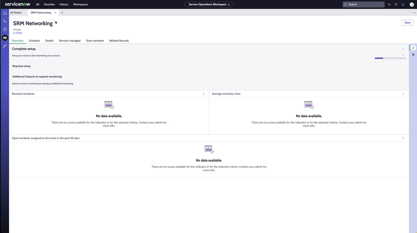Open the document template panel icon
417x233 pixels.
413,55
